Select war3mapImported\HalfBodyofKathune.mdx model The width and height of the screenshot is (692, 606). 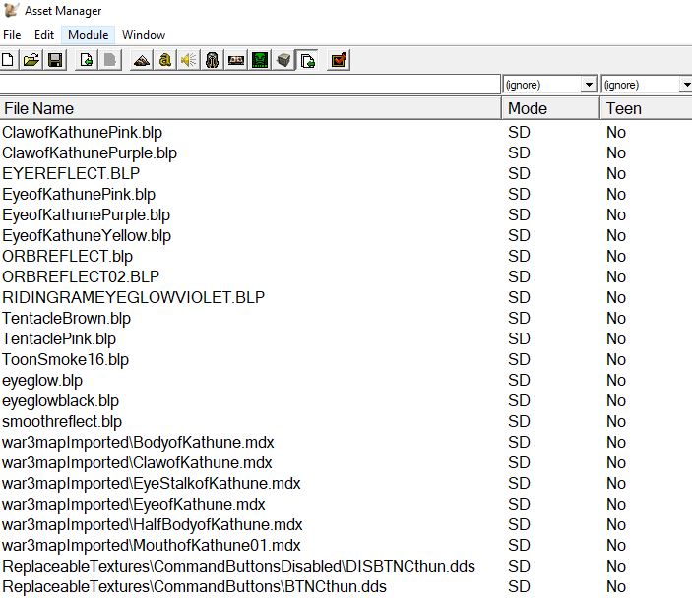click(x=153, y=525)
